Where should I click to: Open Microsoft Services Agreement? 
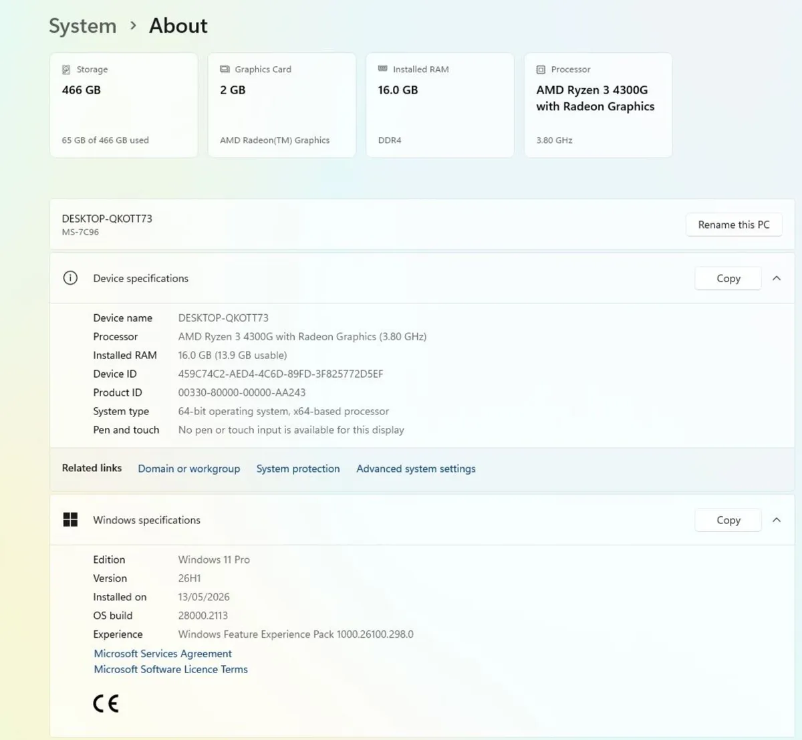162,653
